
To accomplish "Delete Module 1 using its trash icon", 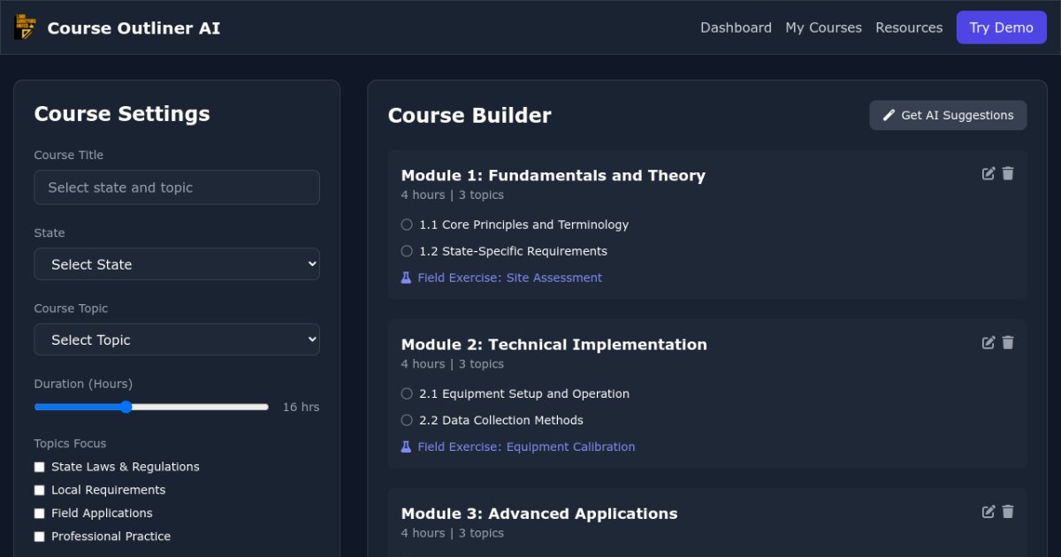I will coord(1008,173).
